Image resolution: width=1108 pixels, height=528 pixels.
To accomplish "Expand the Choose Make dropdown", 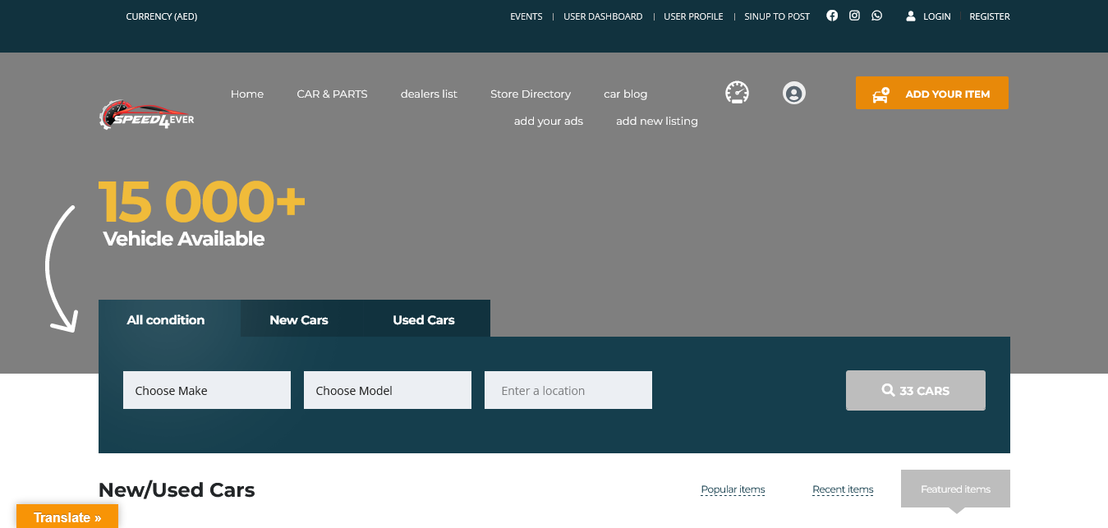I will (207, 390).
